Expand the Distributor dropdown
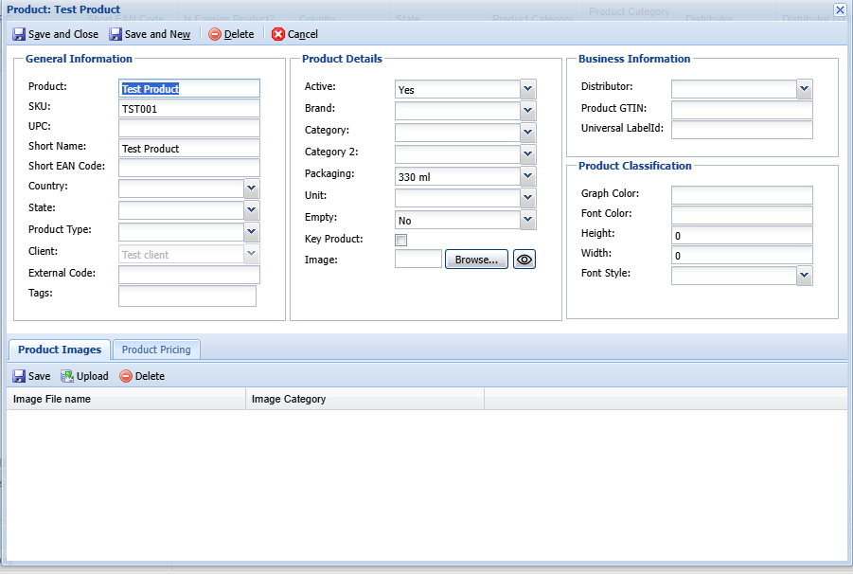This screenshot has width=853, height=574. [805, 88]
